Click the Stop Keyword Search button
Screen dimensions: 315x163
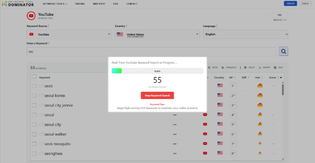[157, 96]
